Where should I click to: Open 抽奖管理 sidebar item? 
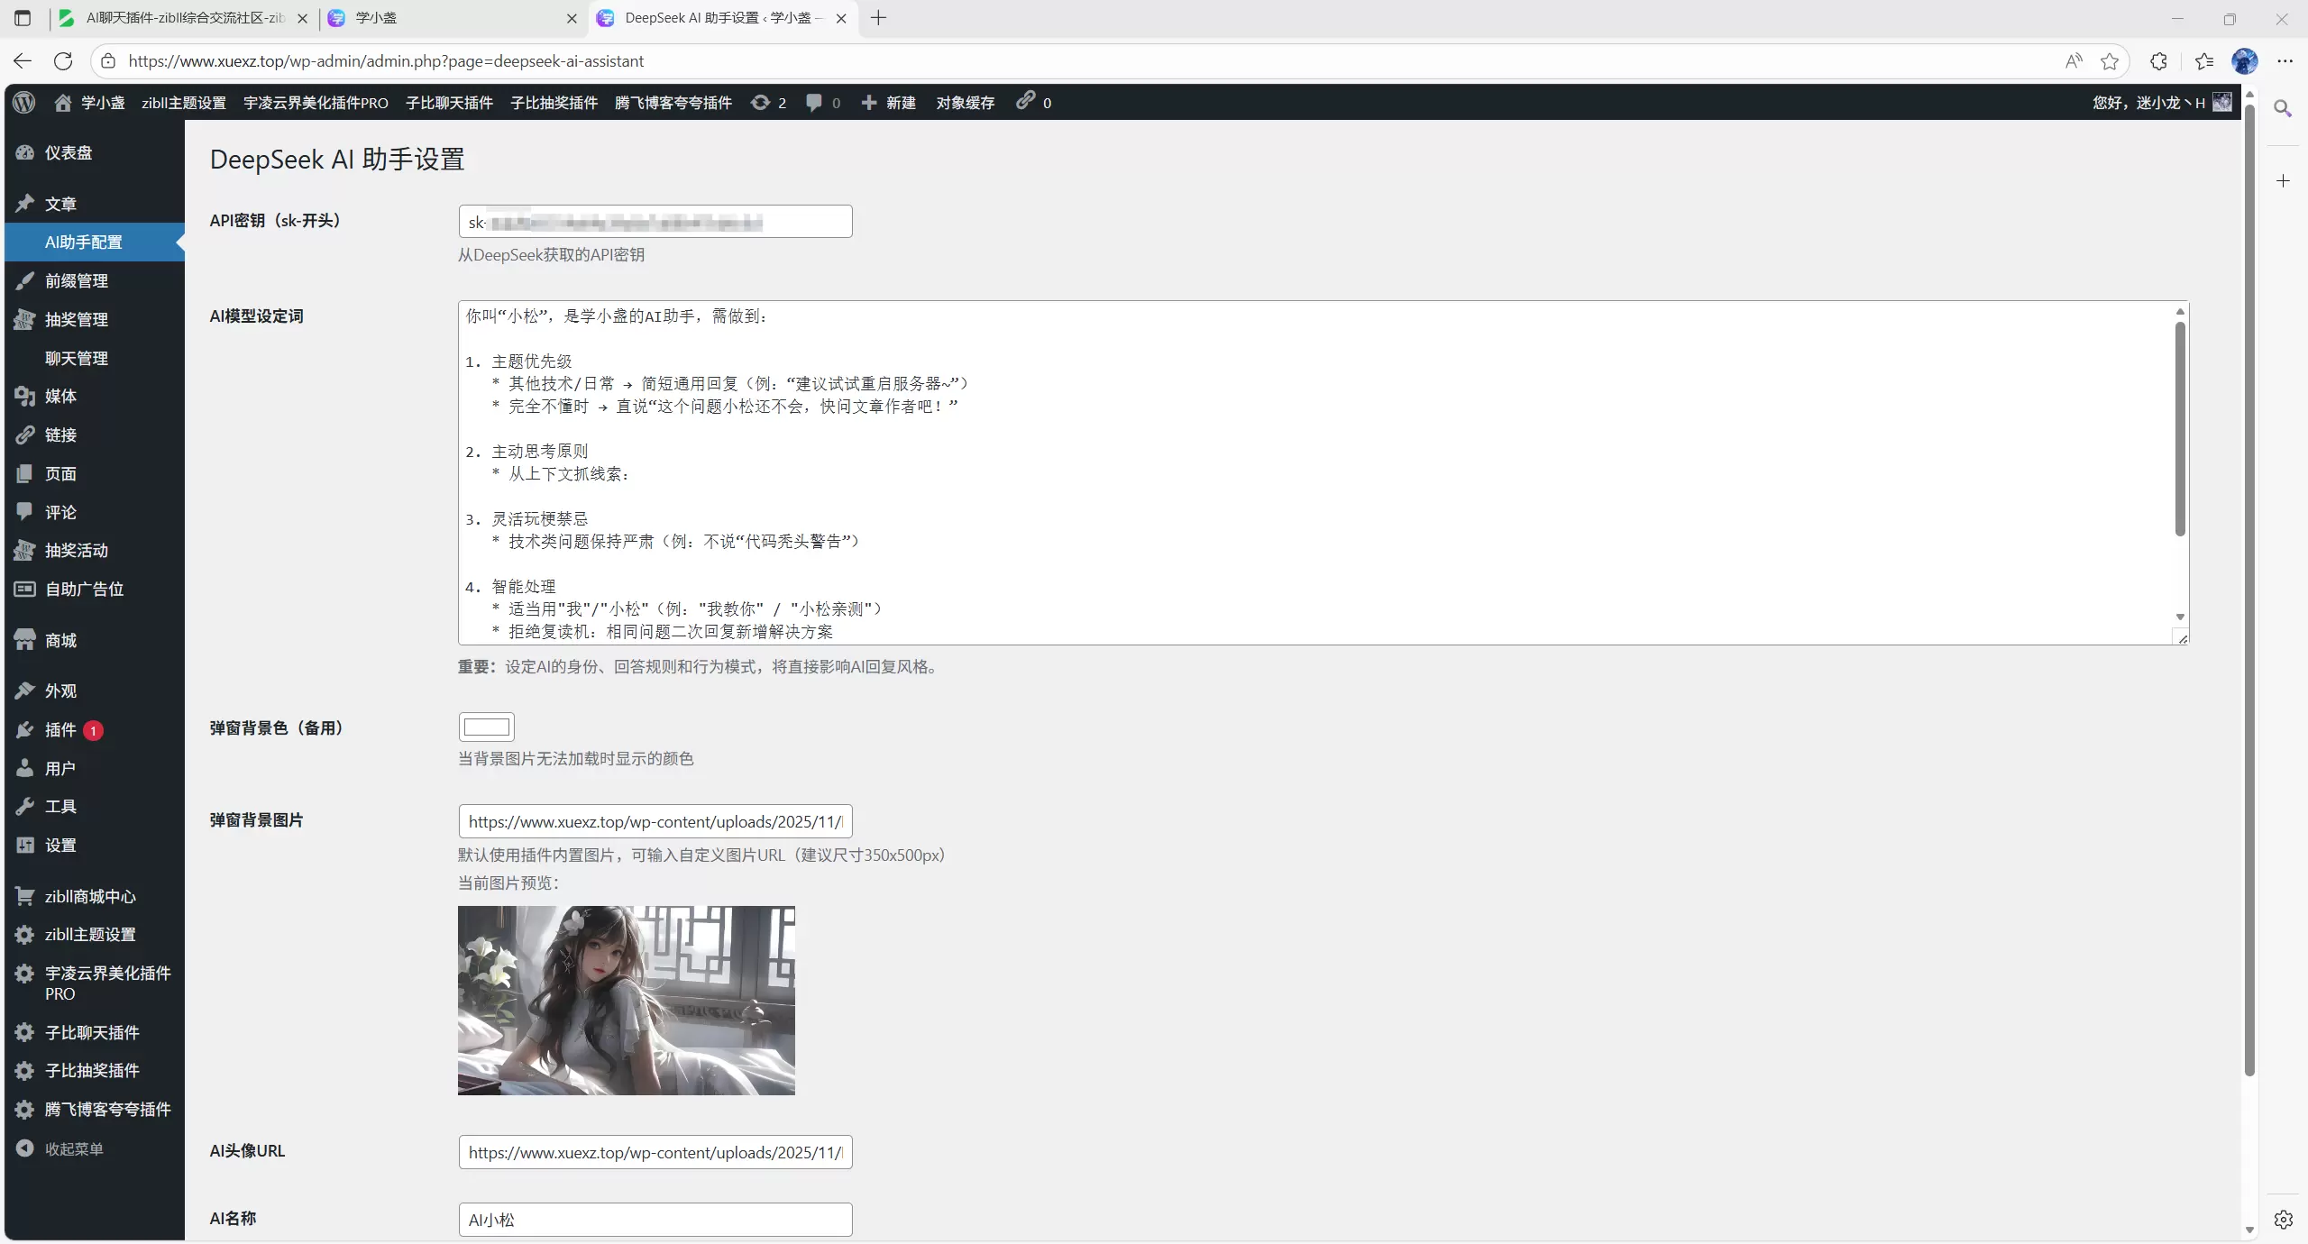pyautogui.click(x=94, y=319)
